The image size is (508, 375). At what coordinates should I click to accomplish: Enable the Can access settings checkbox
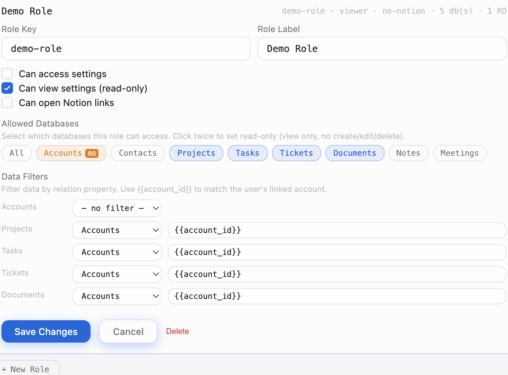pyautogui.click(x=7, y=74)
